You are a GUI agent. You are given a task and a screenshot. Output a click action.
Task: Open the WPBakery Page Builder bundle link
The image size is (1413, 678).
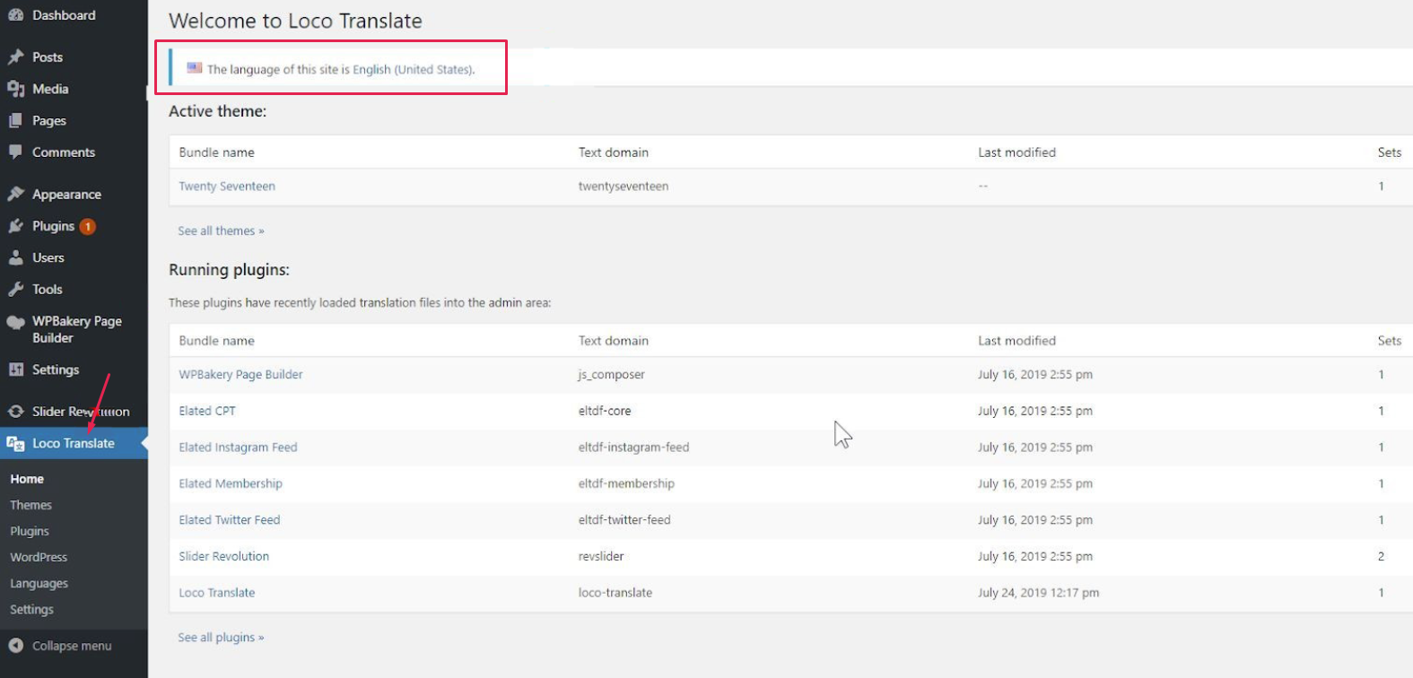pyautogui.click(x=240, y=375)
